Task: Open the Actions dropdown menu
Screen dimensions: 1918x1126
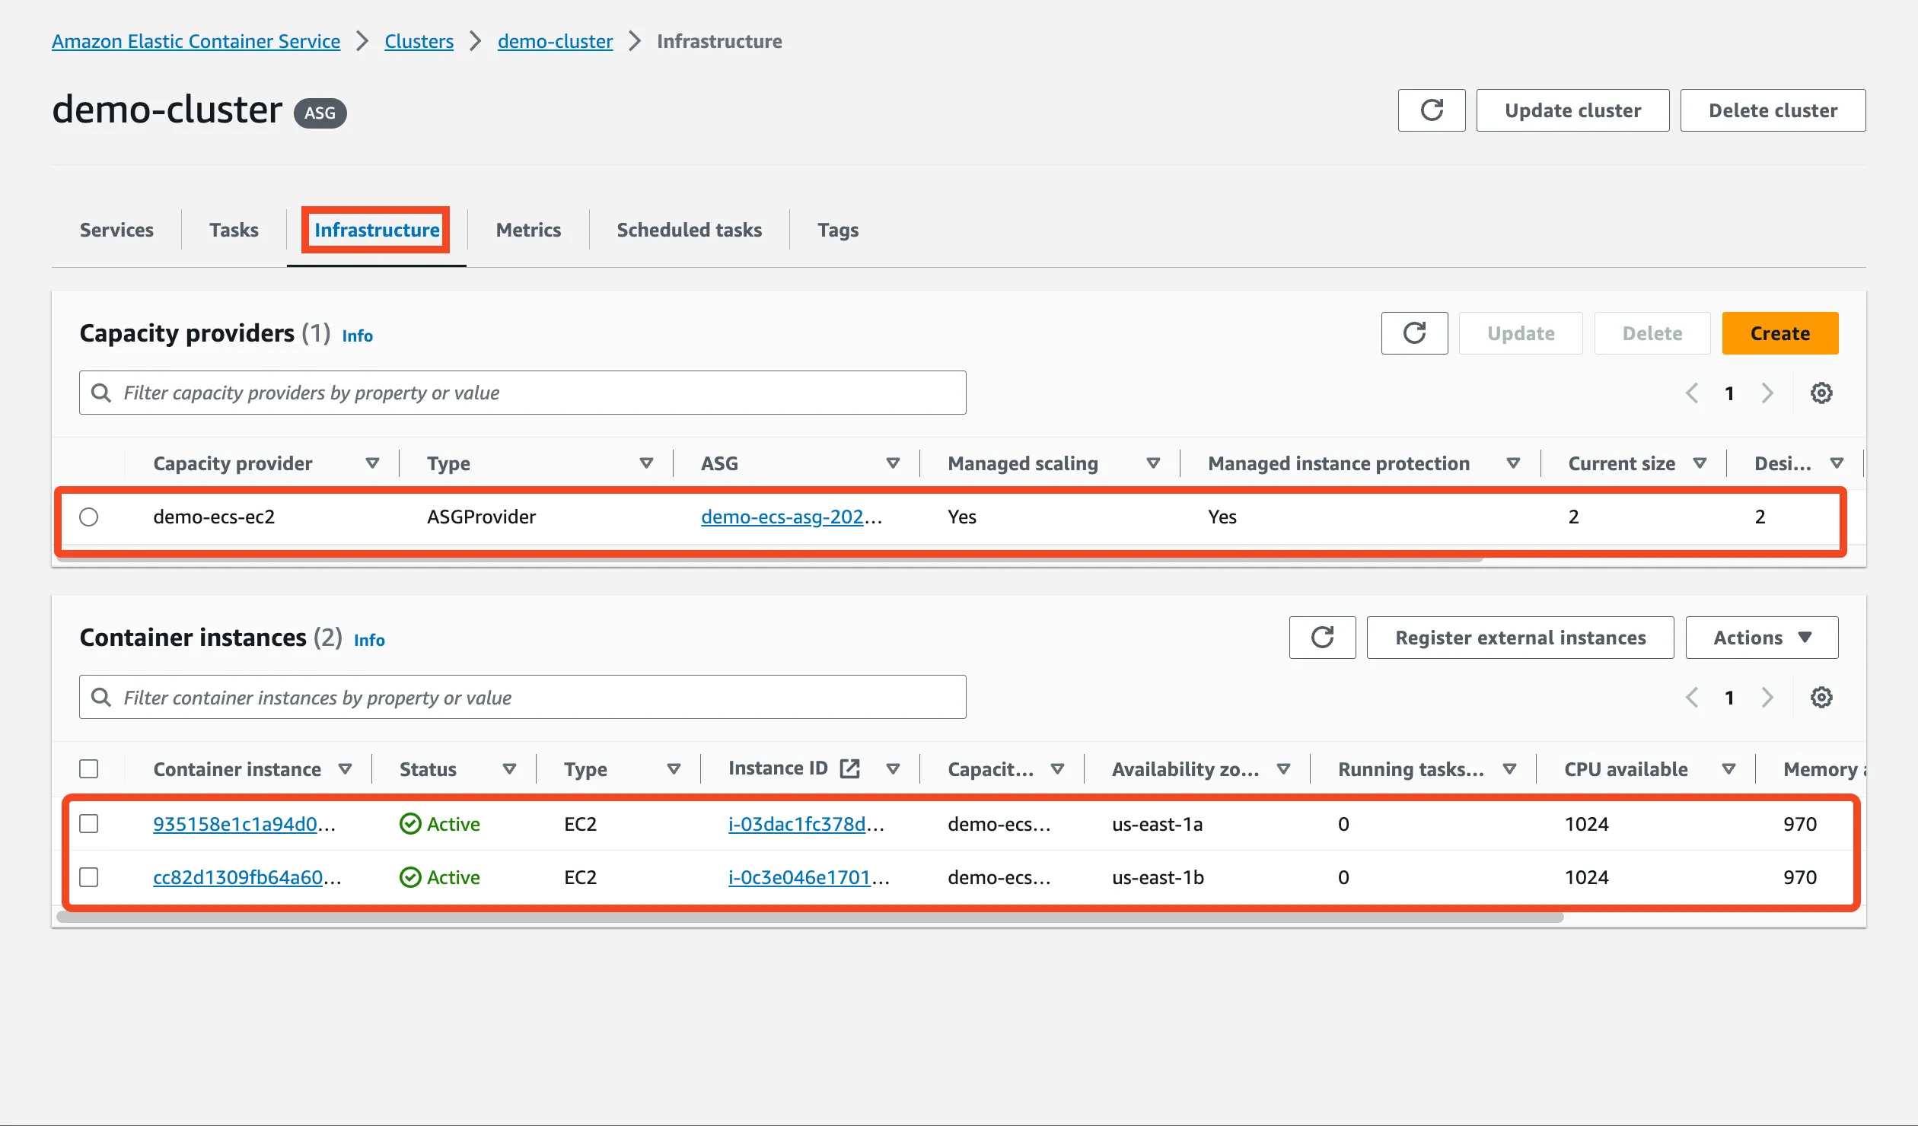Action: (1762, 638)
